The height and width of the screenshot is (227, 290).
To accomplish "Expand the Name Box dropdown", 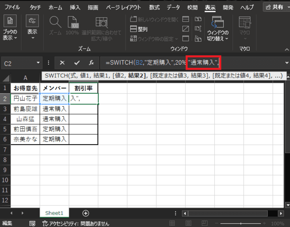I will tap(38, 63).
